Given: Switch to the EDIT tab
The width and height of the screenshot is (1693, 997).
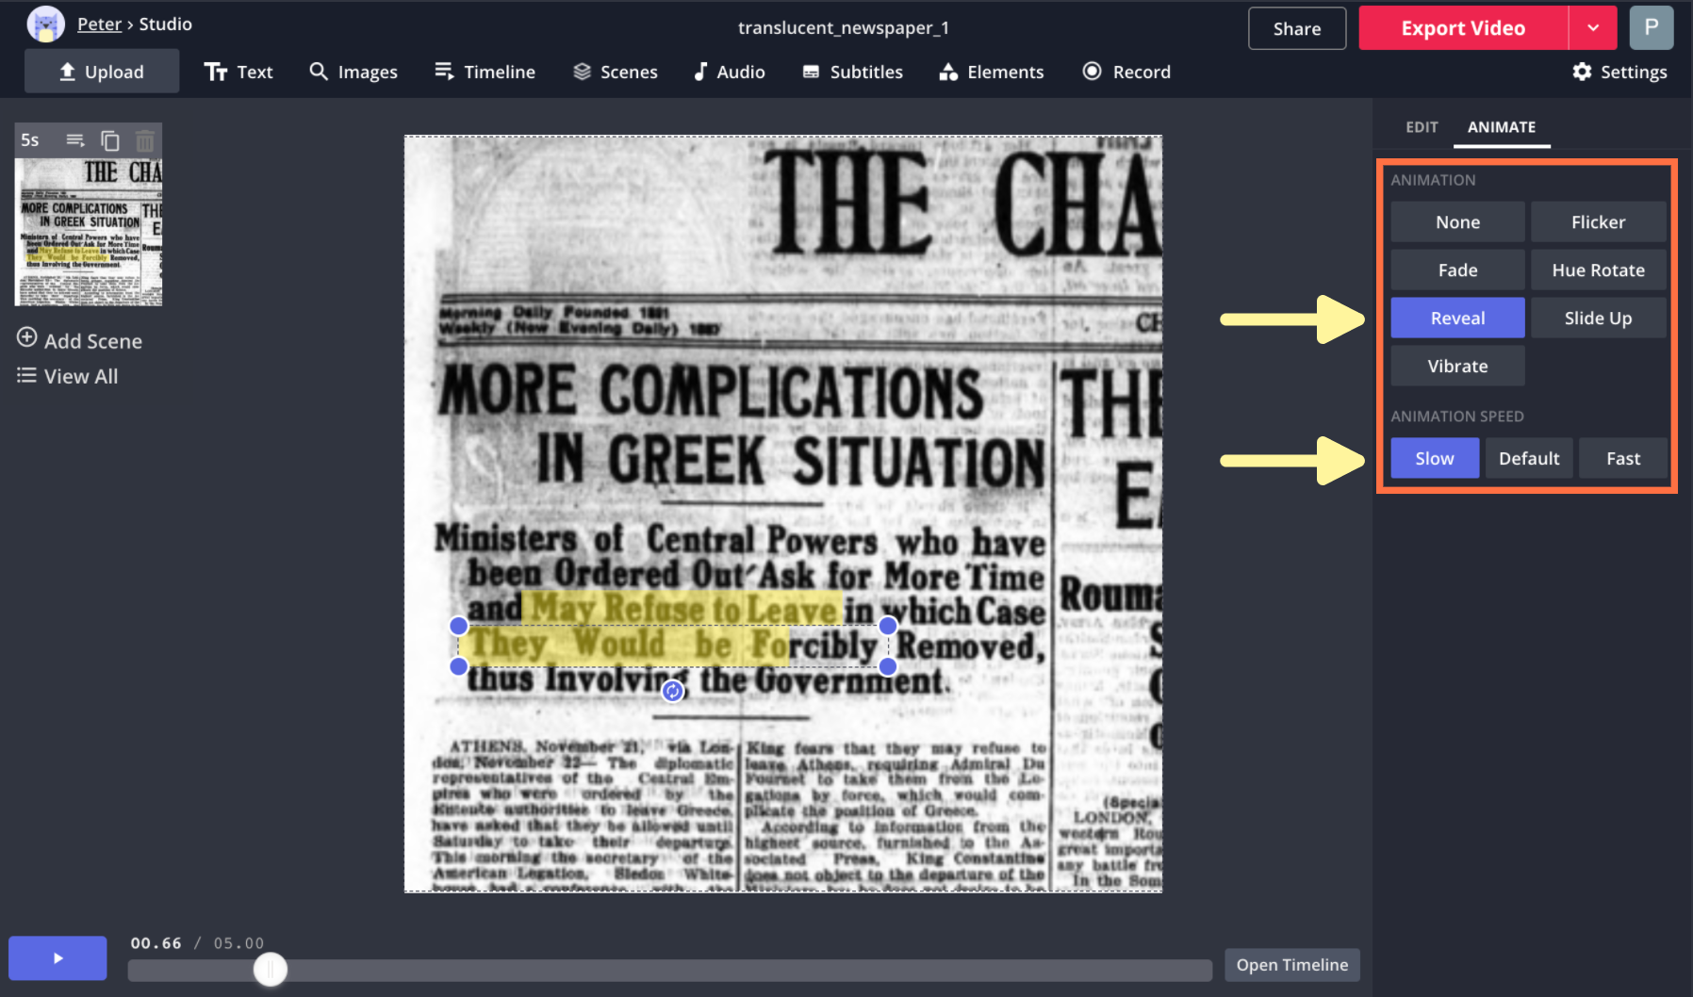Looking at the screenshot, I should [x=1422, y=127].
